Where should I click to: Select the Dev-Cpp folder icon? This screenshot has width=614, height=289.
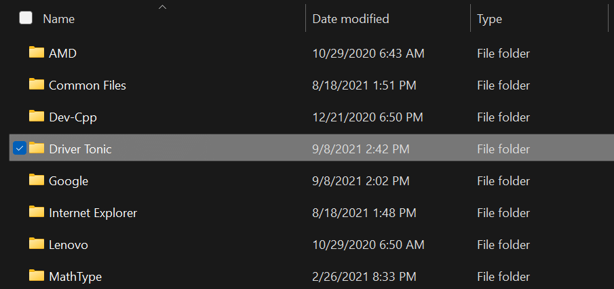coord(37,116)
